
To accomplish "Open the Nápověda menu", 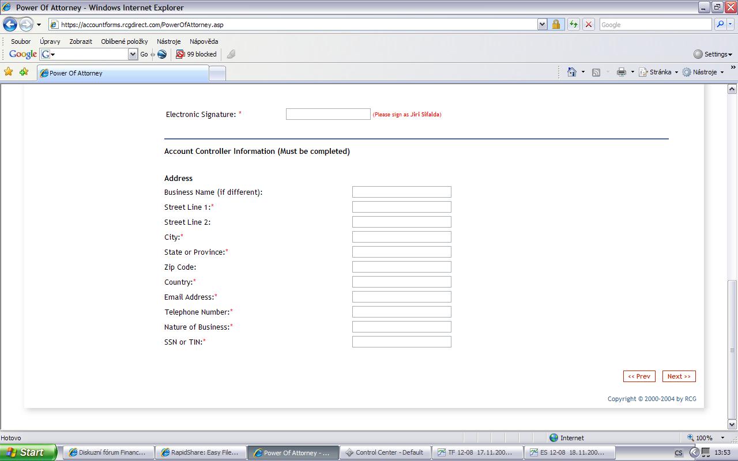I will coord(204,41).
